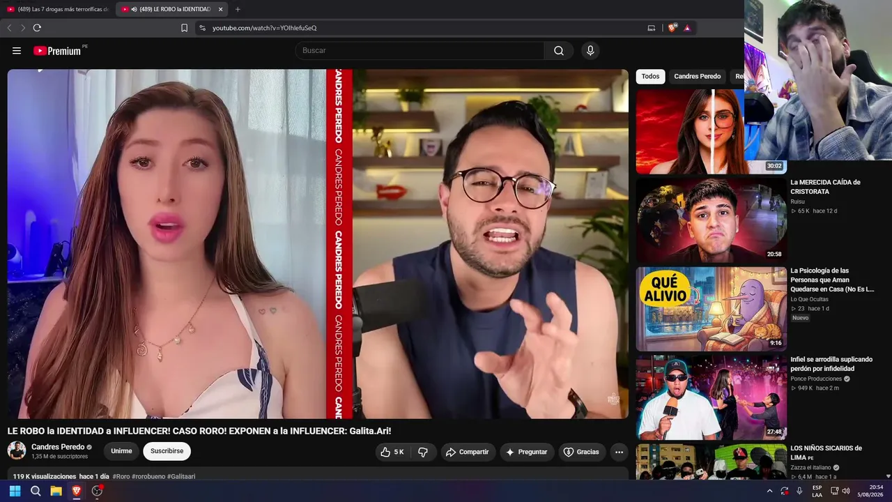The image size is (892, 502).
Task: Click the Gracias button
Action: click(x=581, y=452)
